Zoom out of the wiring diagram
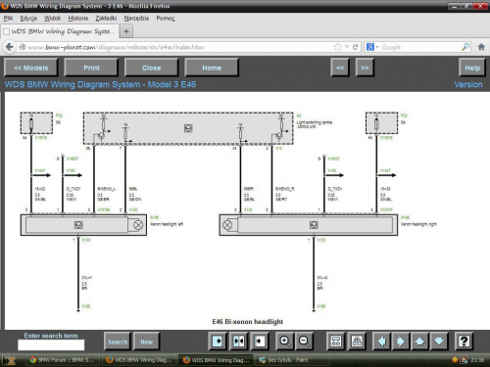This screenshot has height=367, width=490. 305,342
